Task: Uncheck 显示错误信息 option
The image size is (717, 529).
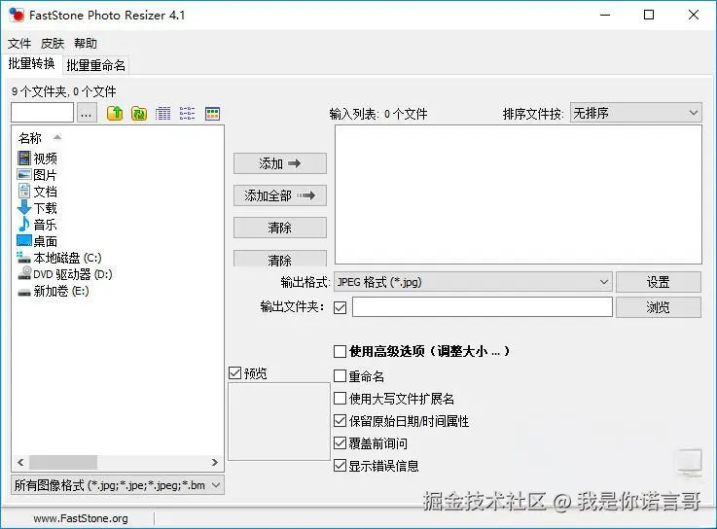Action: pos(340,466)
